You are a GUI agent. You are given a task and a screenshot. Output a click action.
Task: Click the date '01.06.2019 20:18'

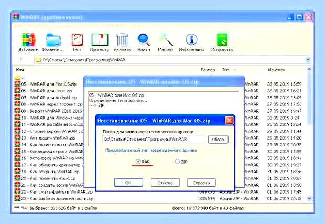[x=284, y=198]
